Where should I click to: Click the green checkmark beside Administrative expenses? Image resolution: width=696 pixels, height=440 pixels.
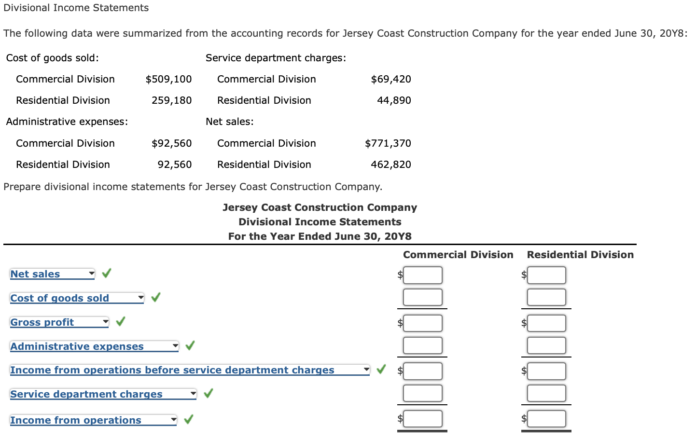[189, 345]
